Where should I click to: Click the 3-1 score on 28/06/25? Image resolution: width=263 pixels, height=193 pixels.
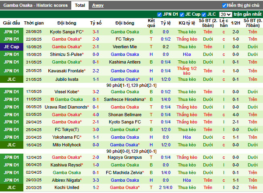point(95,32)
